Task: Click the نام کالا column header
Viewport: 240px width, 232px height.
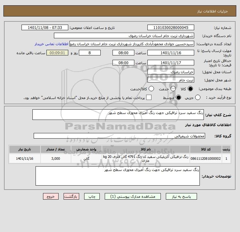Action: tap(146, 149)
